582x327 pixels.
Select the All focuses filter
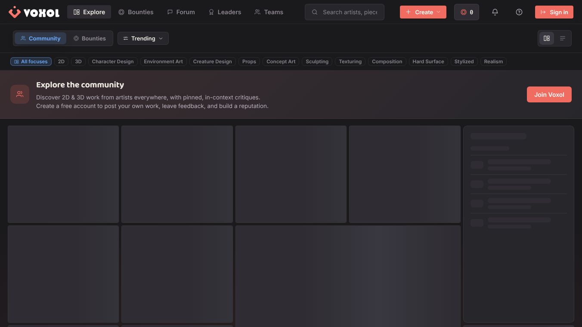tap(31, 62)
